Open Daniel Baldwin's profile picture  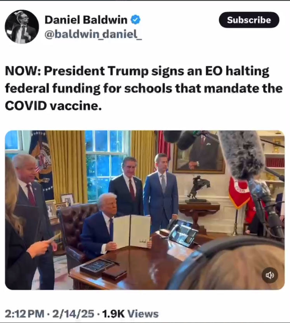point(22,27)
